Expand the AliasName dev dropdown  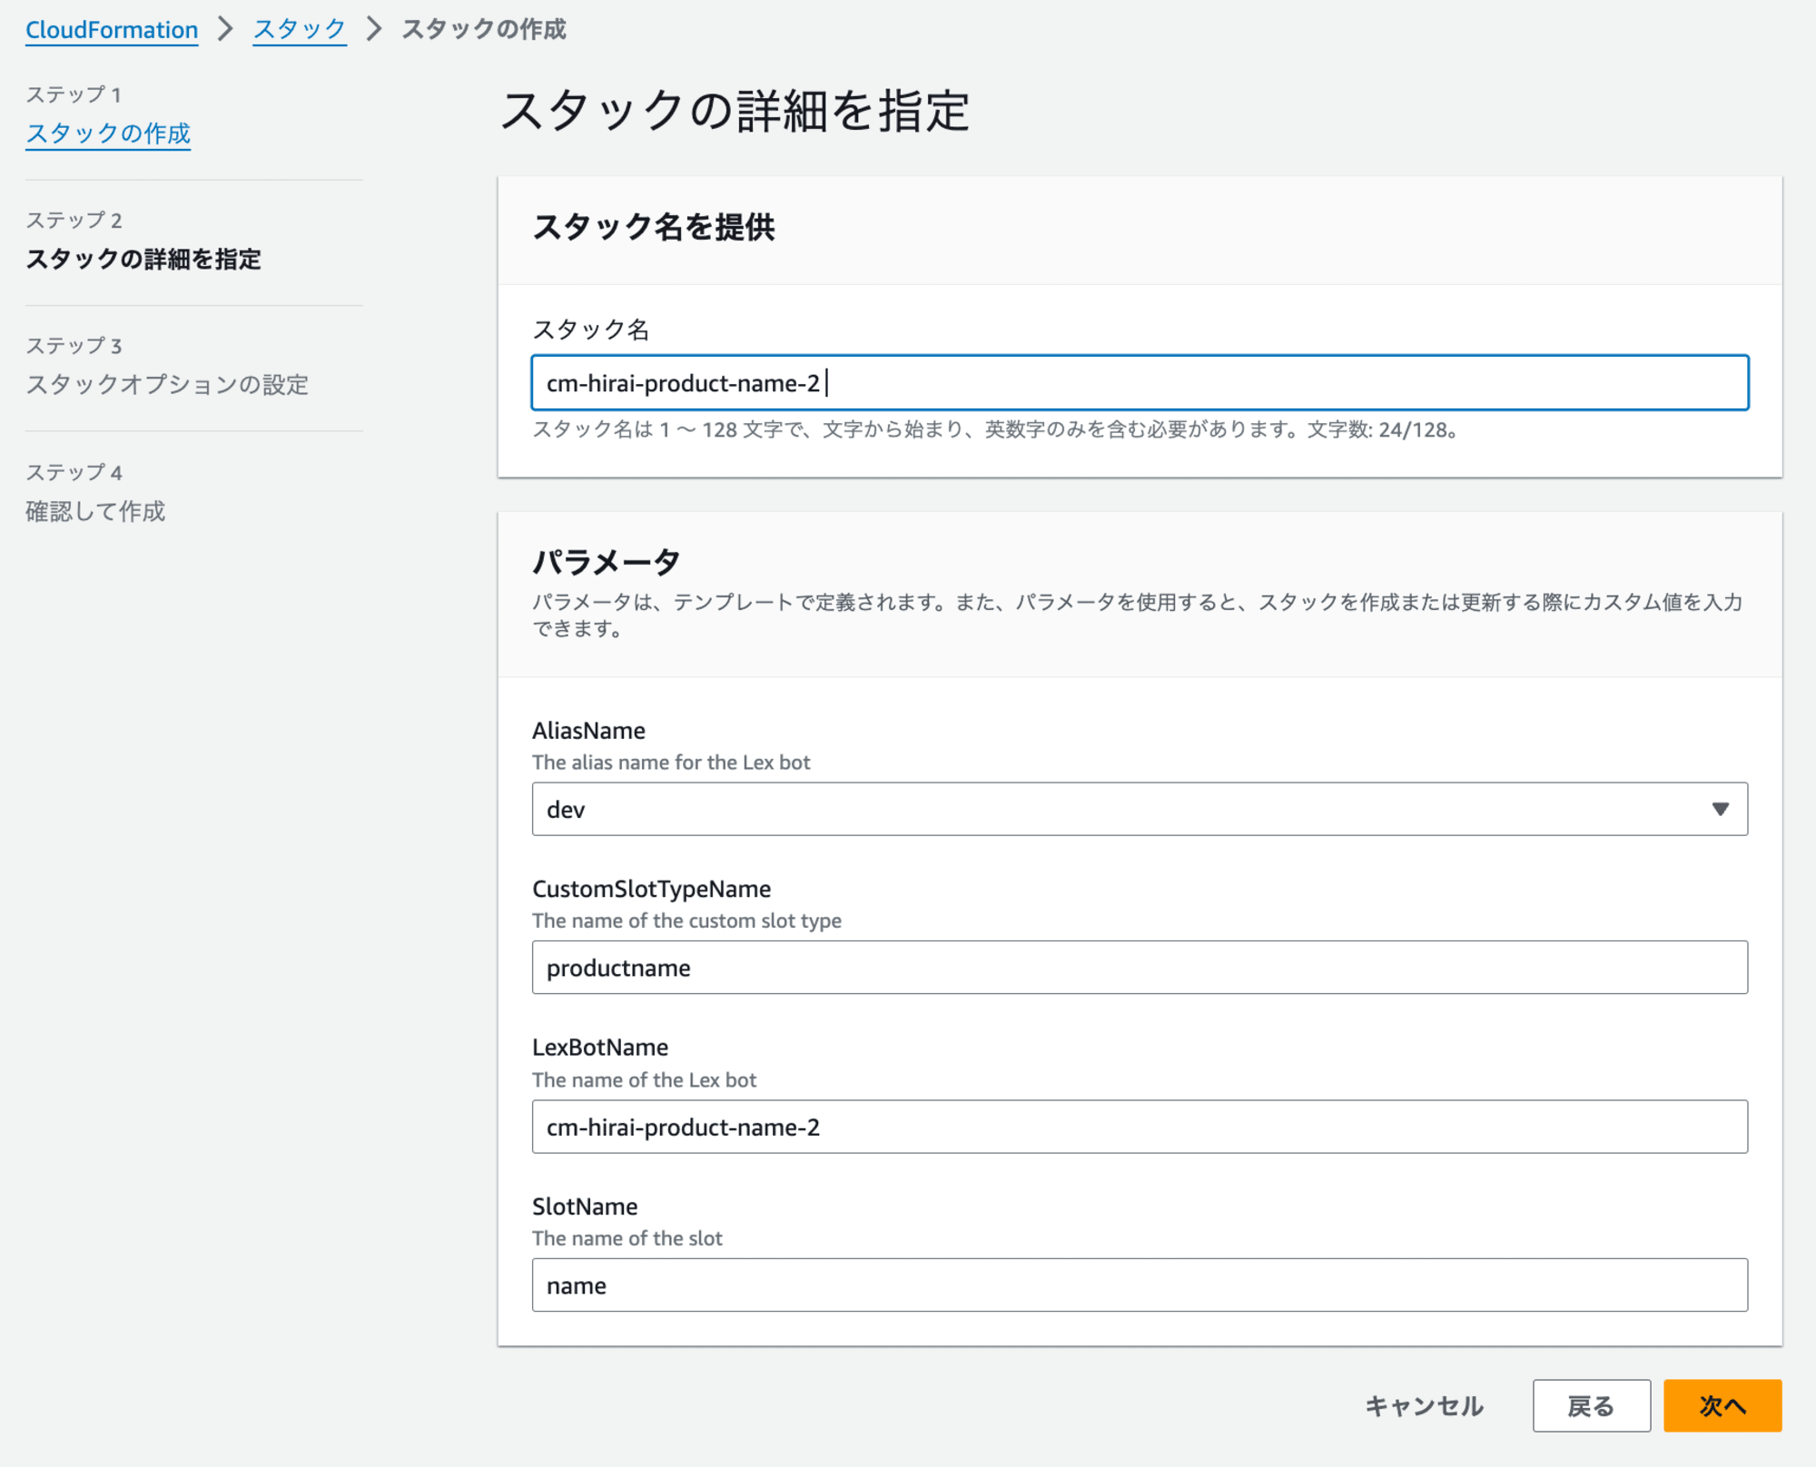pos(1140,809)
